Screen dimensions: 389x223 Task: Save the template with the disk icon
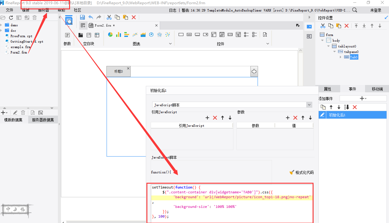click(x=82, y=17)
